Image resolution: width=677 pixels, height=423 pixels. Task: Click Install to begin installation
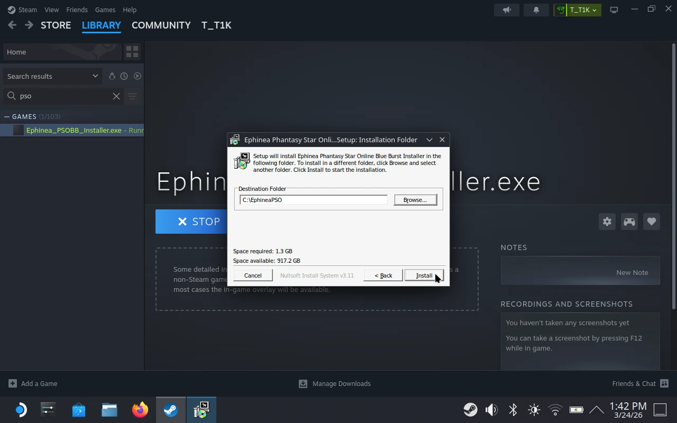pyautogui.click(x=424, y=275)
